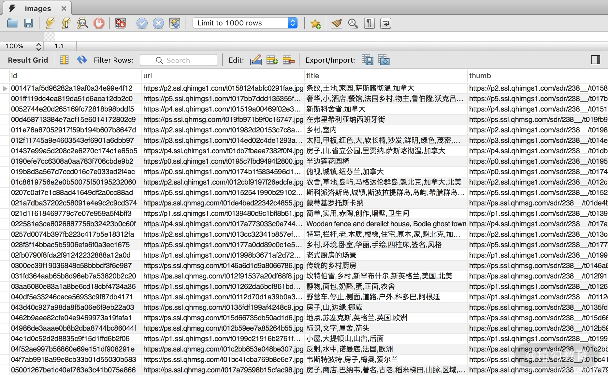Open a SQL script file folder icon

tap(12, 23)
